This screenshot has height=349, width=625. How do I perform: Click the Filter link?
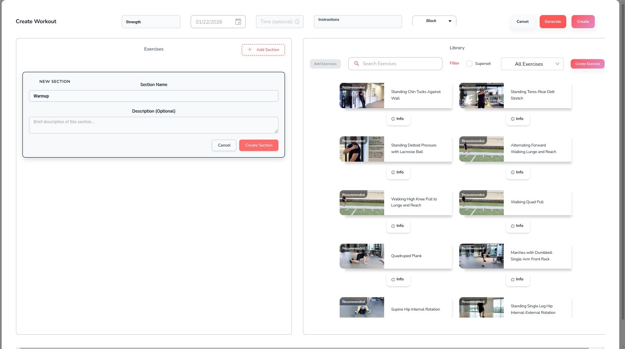(x=454, y=63)
